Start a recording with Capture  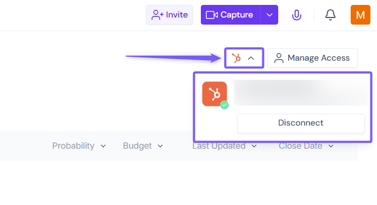tap(230, 15)
